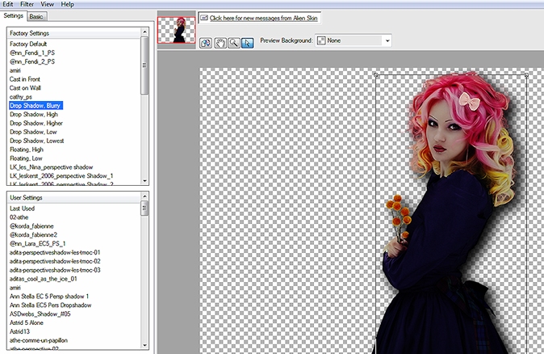
Task: Choose the @nn_Fendi_2_PS preset
Action: coord(32,61)
